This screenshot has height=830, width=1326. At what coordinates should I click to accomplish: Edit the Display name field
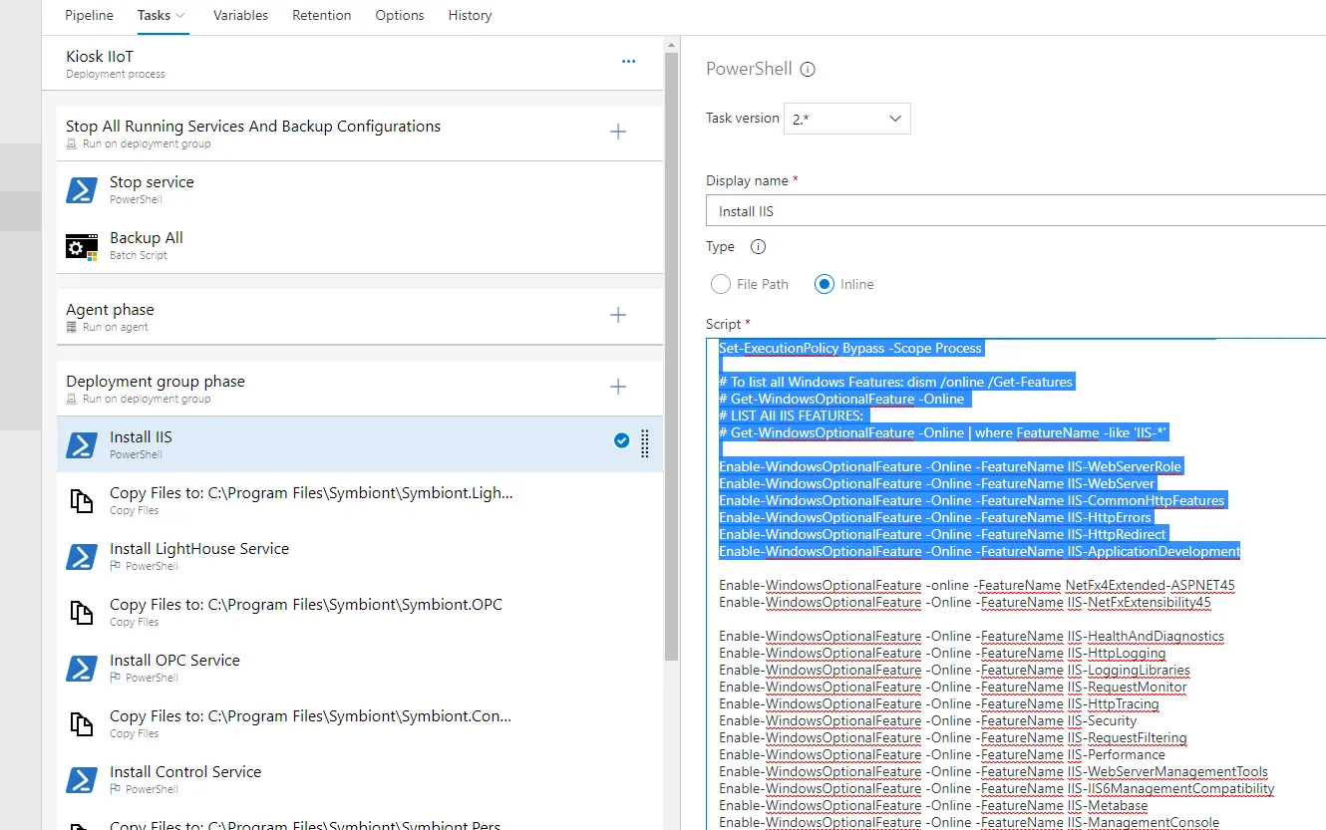tap(1016, 211)
